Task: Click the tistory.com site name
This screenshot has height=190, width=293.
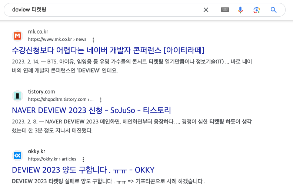Action: click(41, 92)
